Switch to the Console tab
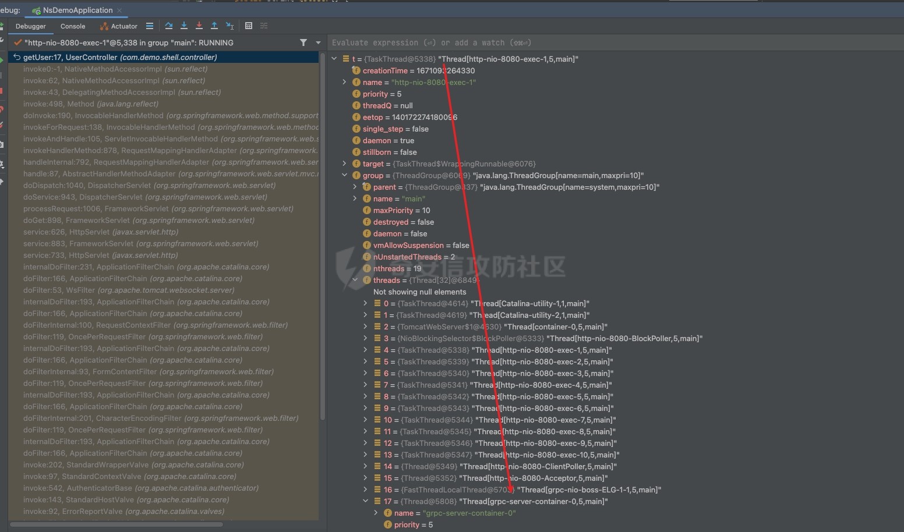 [73, 26]
